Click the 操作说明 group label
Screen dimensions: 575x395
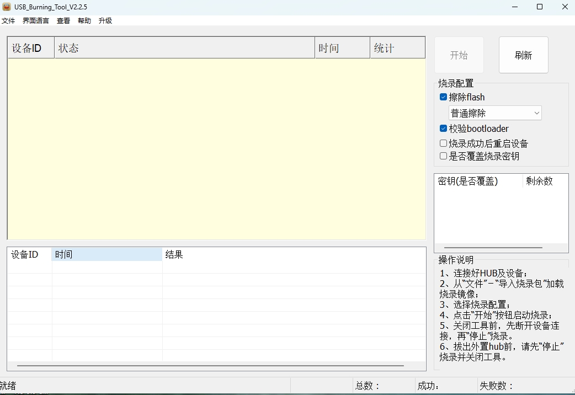point(456,260)
